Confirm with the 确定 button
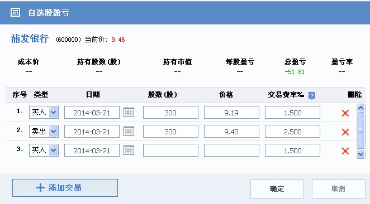The width and height of the screenshot is (370, 204). tap(277, 189)
